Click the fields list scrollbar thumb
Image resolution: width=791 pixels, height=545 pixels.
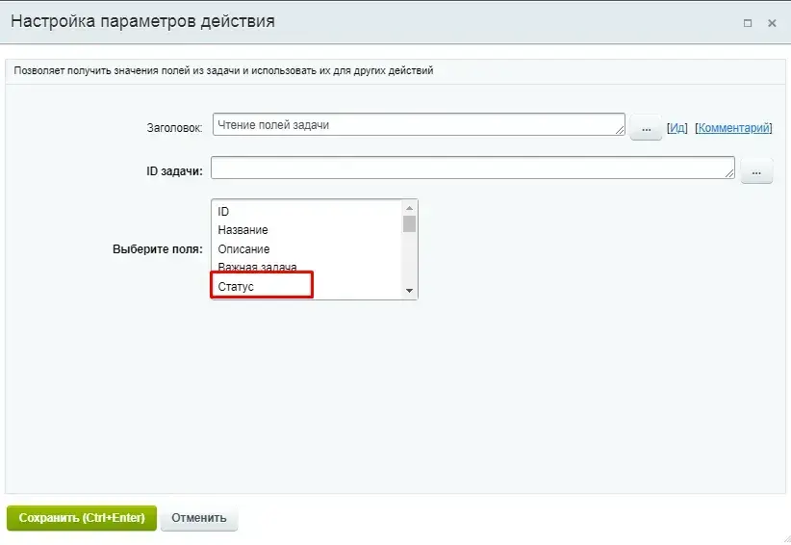[409, 224]
